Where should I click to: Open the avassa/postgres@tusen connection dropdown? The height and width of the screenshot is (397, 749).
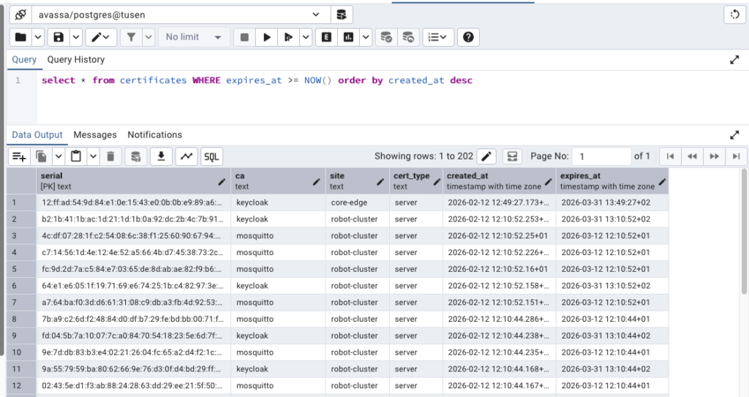tap(181, 15)
